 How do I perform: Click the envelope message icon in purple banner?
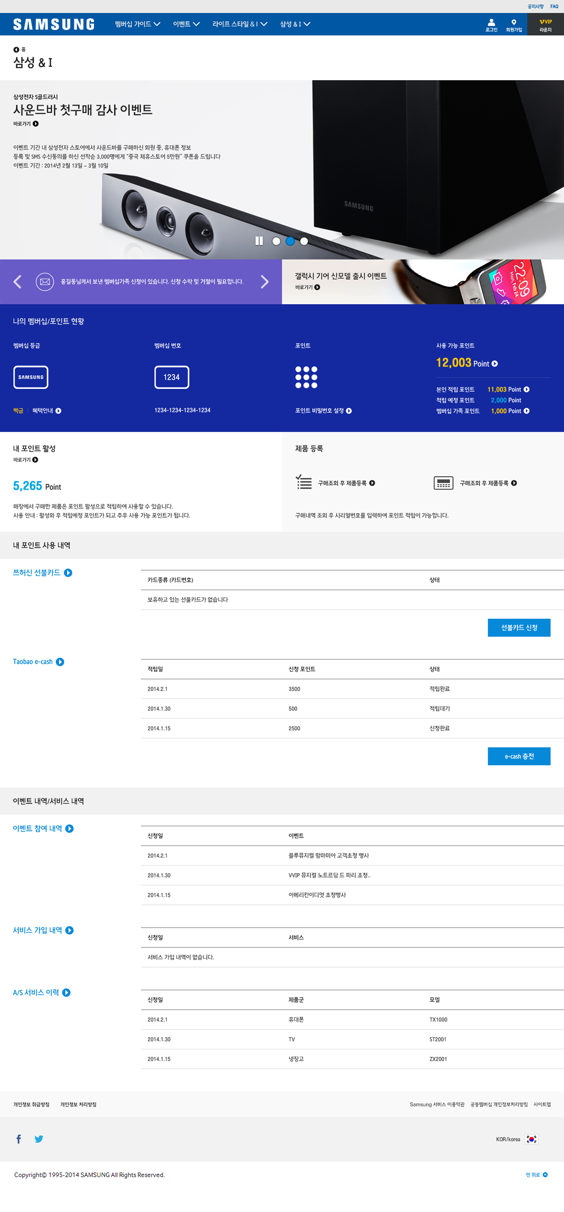click(45, 282)
